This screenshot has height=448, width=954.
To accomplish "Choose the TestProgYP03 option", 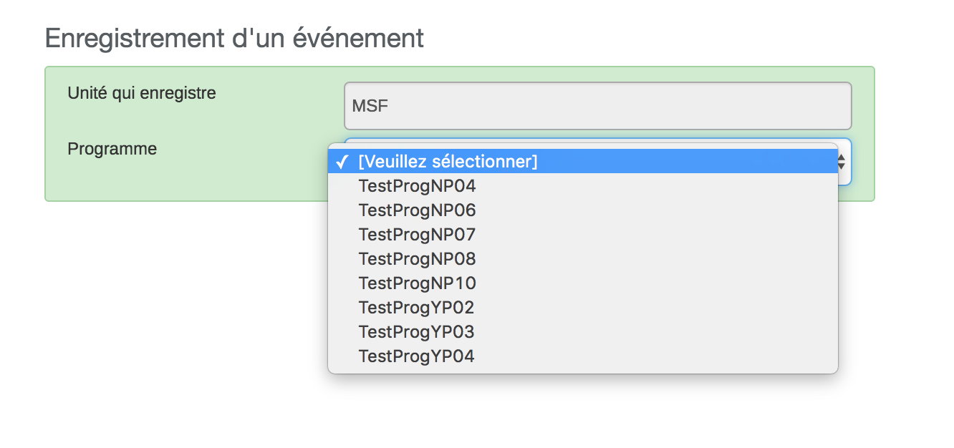I will point(416,332).
